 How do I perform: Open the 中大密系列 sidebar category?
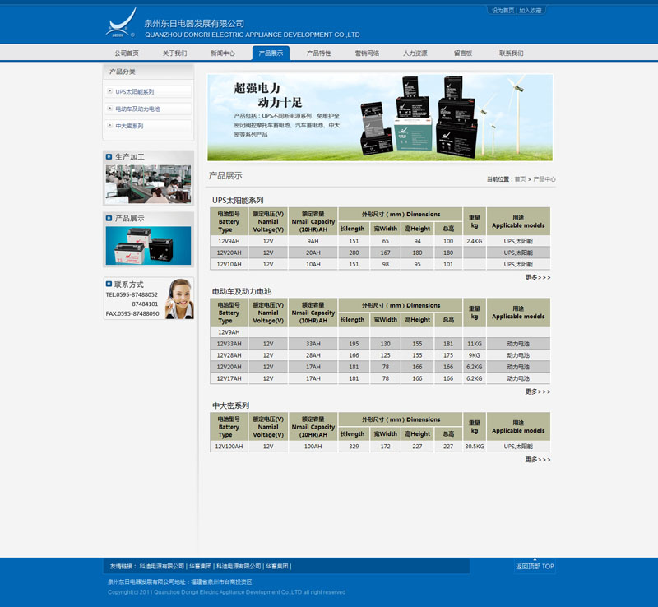pyautogui.click(x=129, y=126)
